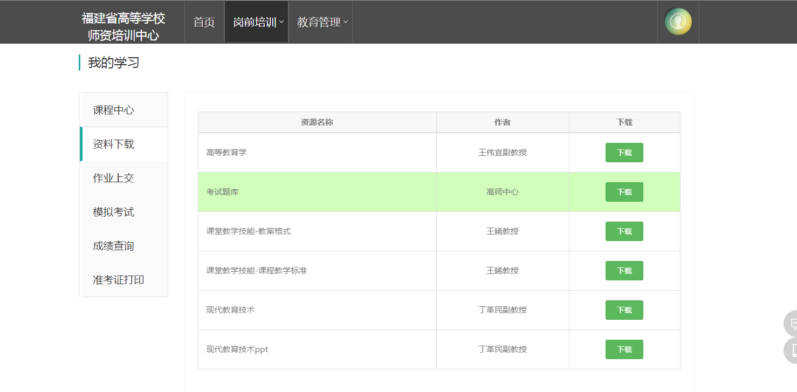Download 课堂教学技能-课程教学标准 file

[624, 271]
